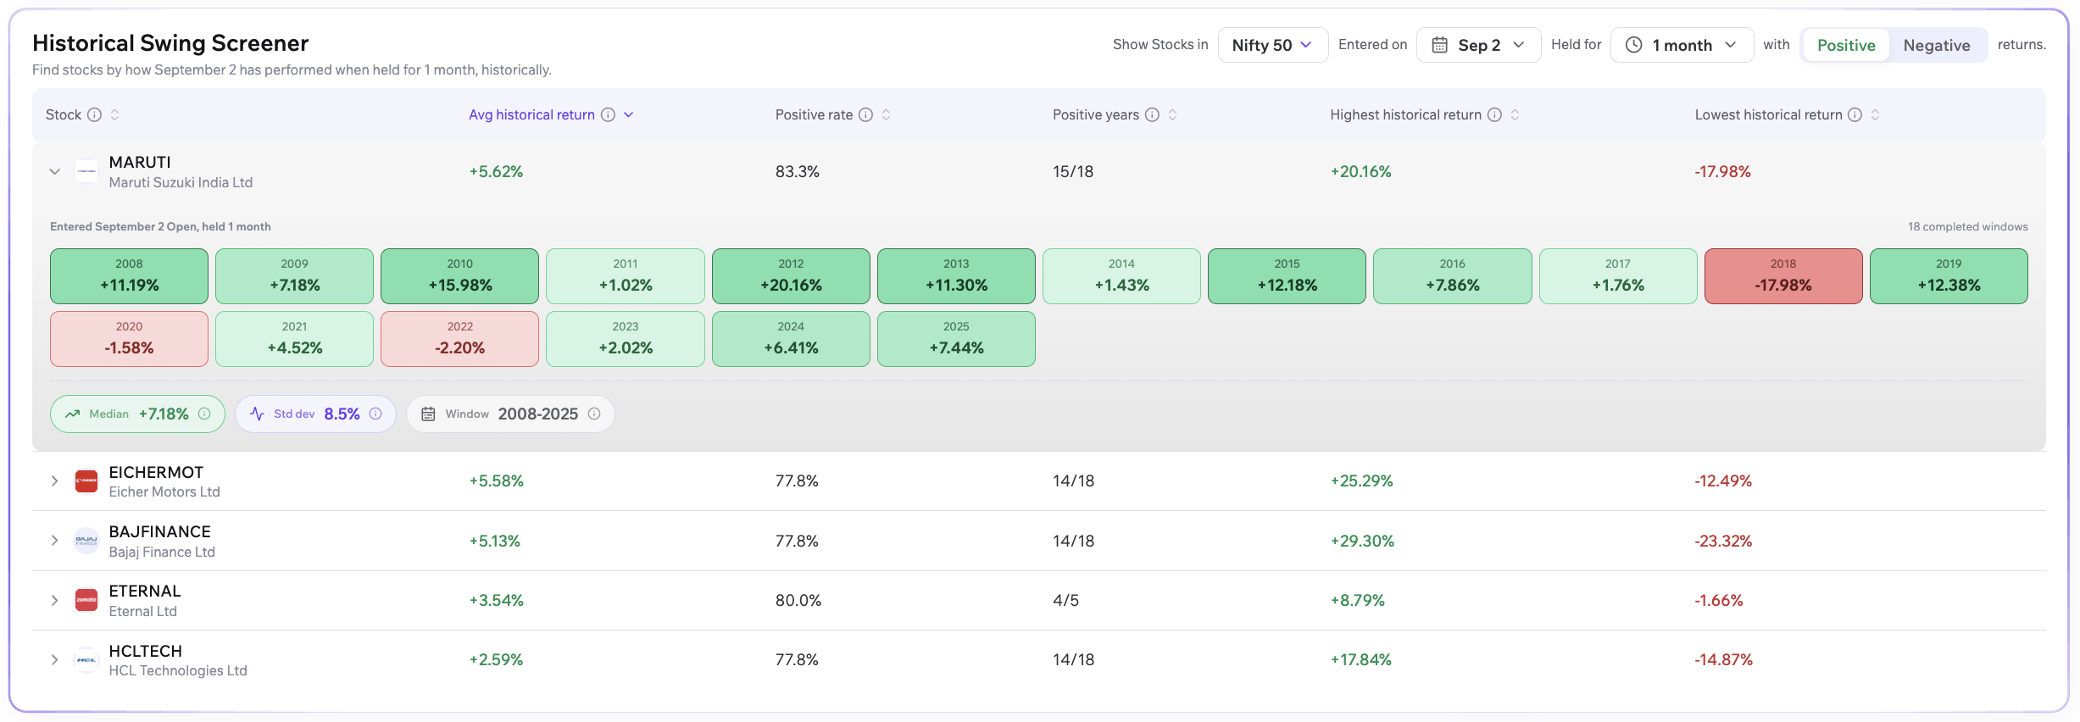Click the Bajaj Finance logo icon

[x=86, y=541]
